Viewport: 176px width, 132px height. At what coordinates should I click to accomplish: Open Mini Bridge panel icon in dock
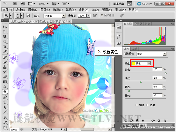(119, 27)
